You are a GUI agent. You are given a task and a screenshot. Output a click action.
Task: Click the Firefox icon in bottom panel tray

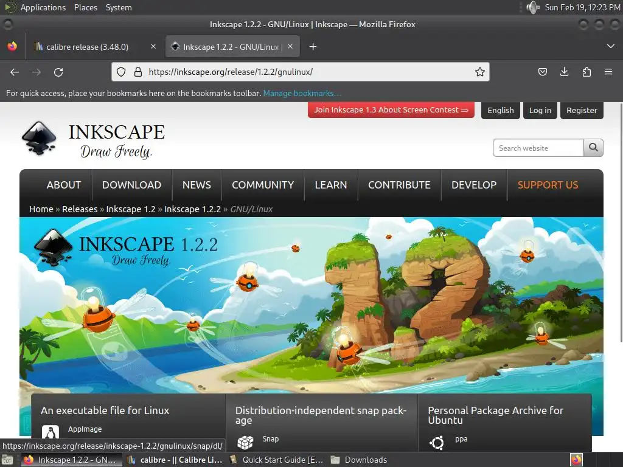[x=576, y=460]
